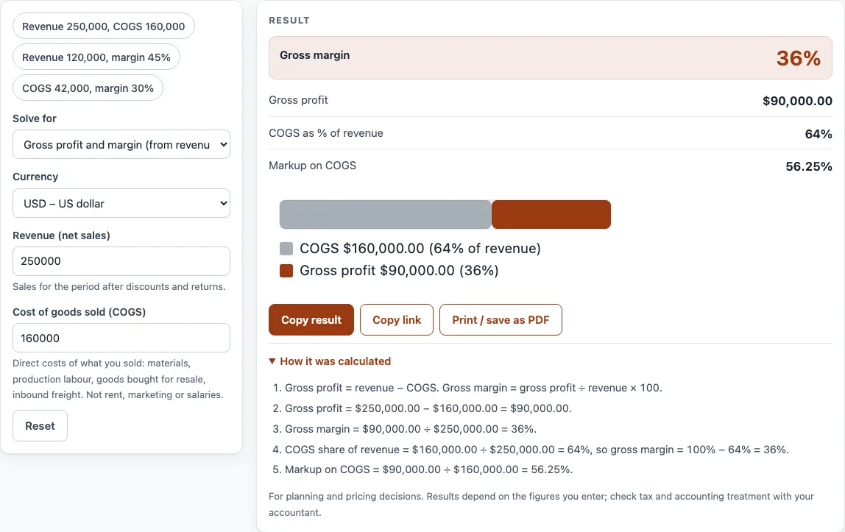Click calculation step 2 gross profit line
845x532 pixels.
[428, 408]
